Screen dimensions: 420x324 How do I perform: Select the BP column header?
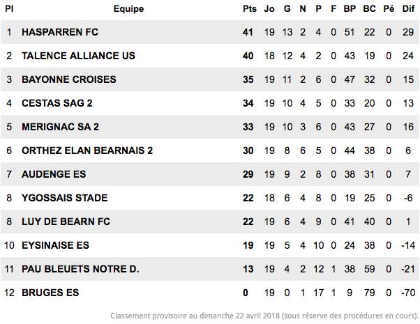coord(350,9)
